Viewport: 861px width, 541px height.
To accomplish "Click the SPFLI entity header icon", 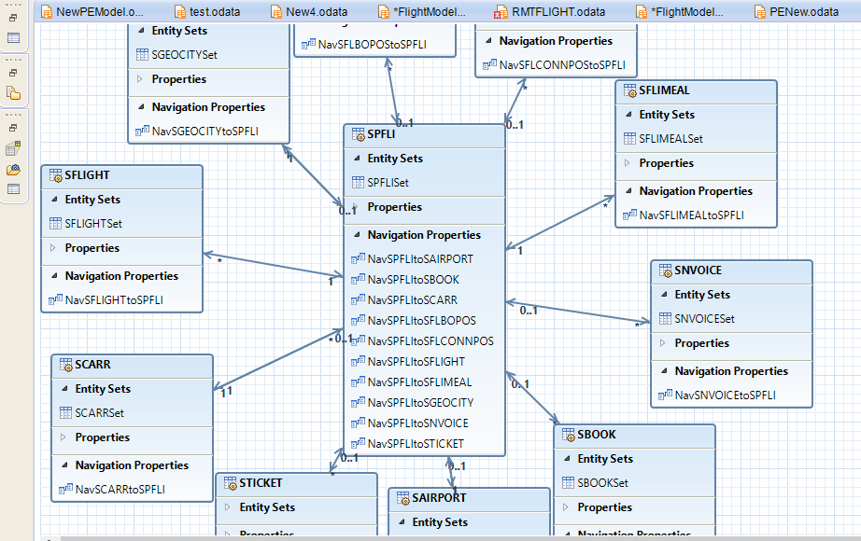I will click(357, 134).
